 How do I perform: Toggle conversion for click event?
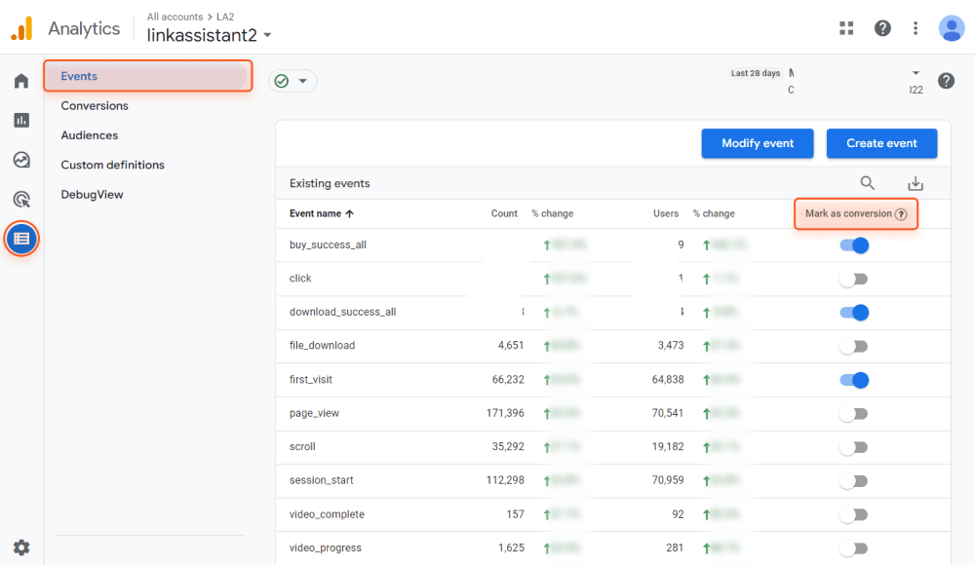click(854, 279)
